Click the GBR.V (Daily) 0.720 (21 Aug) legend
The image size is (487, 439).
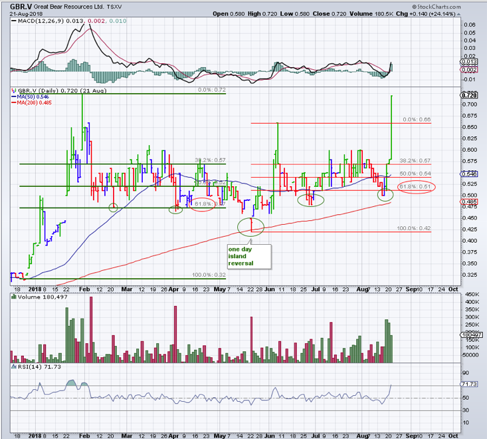point(62,90)
